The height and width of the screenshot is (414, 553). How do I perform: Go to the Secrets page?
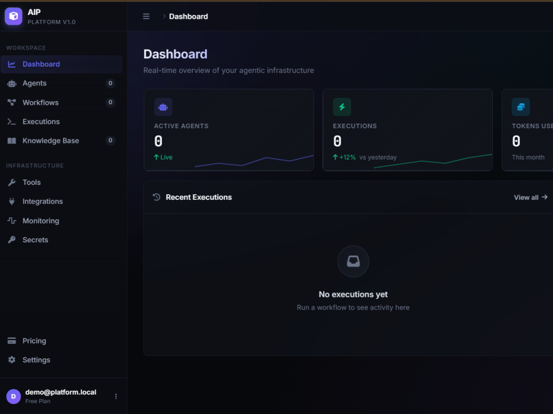pos(61,240)
